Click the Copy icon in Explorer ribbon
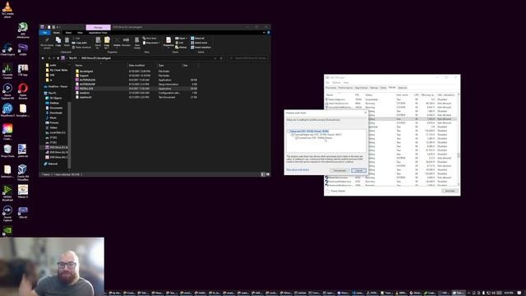This screenshot has height=296, width=526. (x=58, y=42)
